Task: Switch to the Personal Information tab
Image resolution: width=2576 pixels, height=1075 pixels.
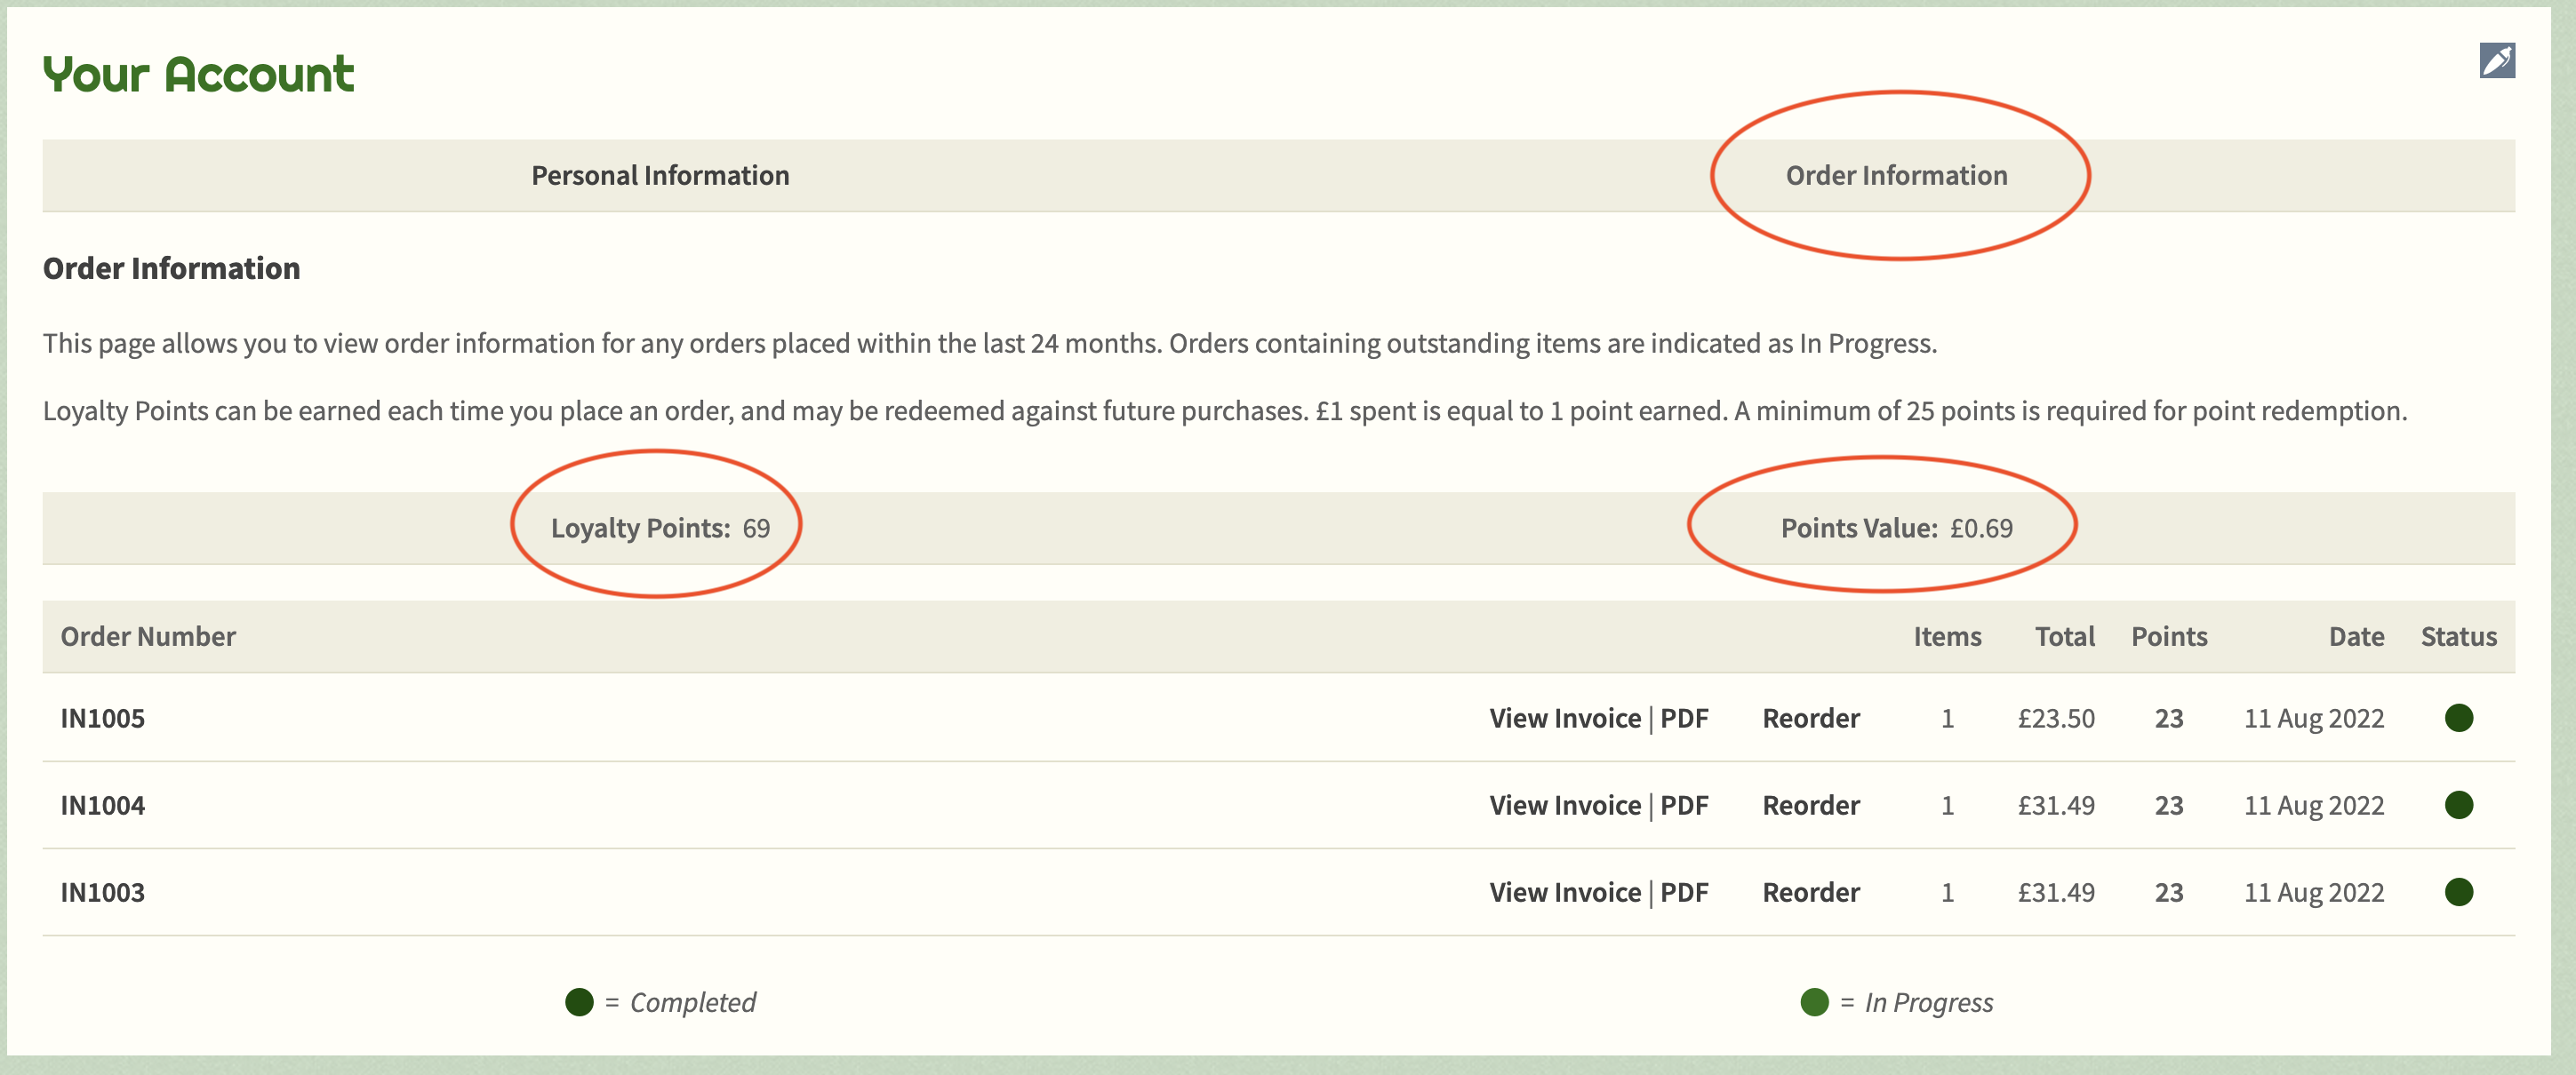Action: pyautogui.click(x=660, y=176)
